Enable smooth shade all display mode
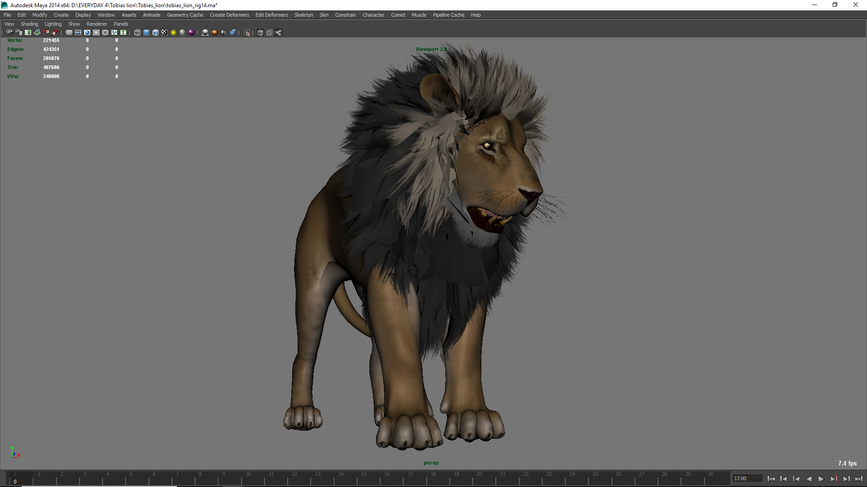This screenshot has height=487, width=867. [146, 32]
